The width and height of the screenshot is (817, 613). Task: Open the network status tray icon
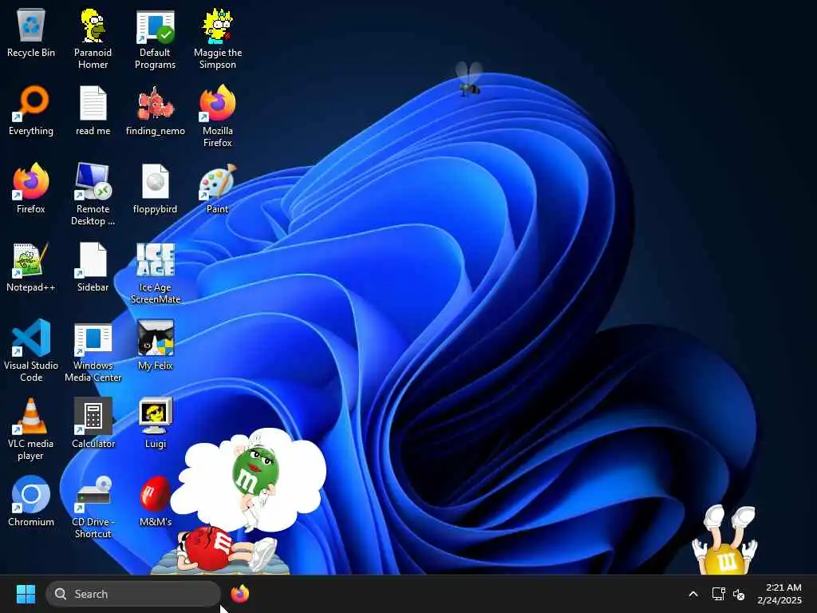(x=719, y=594)
